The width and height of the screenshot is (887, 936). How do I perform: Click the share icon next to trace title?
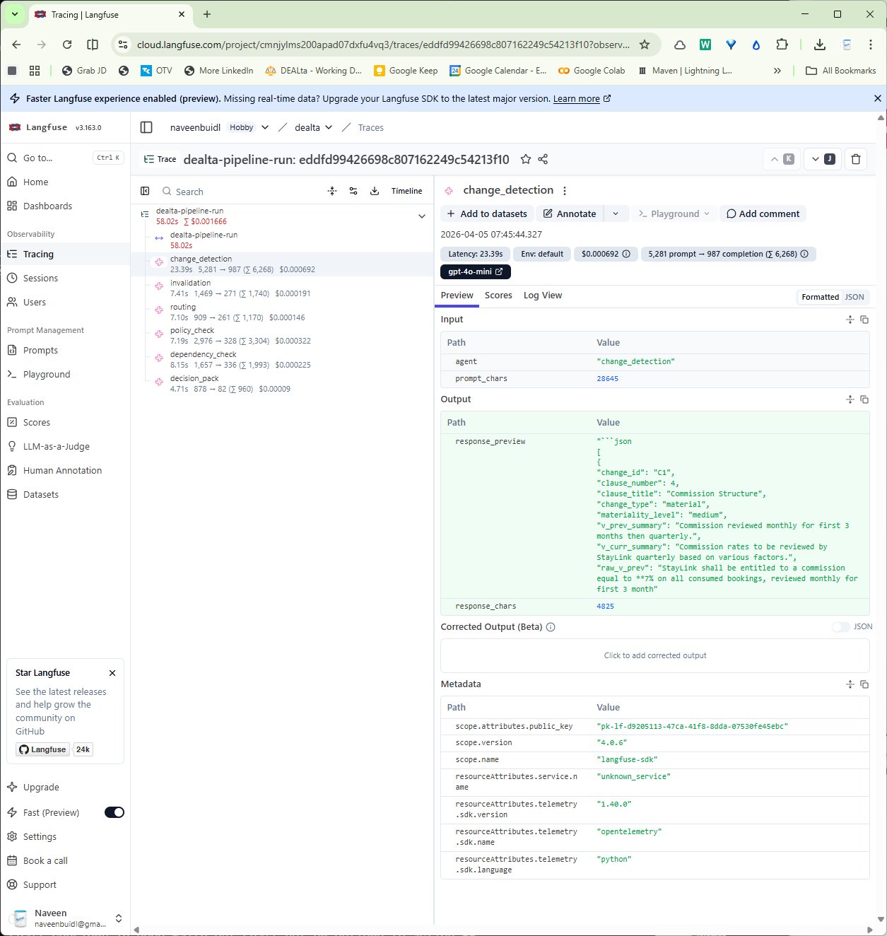(x=543, y=159)
